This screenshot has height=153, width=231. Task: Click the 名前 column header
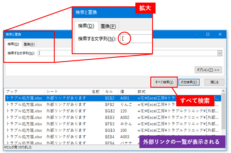tap(96, 92)
